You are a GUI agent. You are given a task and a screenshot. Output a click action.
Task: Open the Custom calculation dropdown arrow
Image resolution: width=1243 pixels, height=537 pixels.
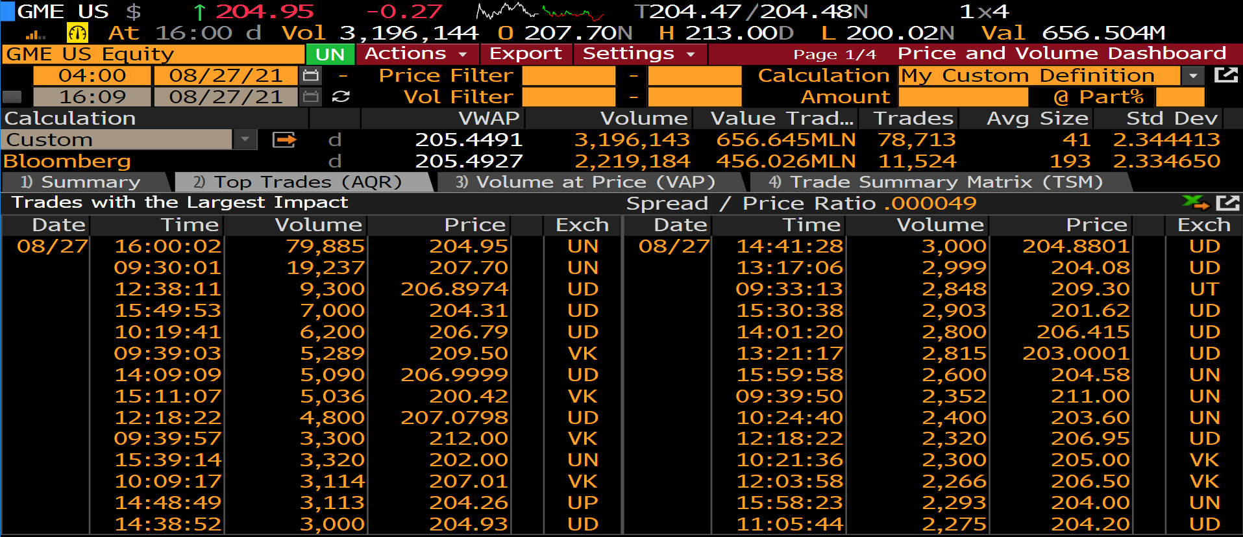click(245, 140)
